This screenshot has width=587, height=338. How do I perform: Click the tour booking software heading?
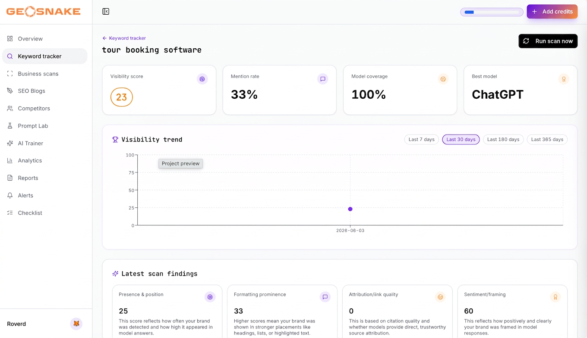152,50
